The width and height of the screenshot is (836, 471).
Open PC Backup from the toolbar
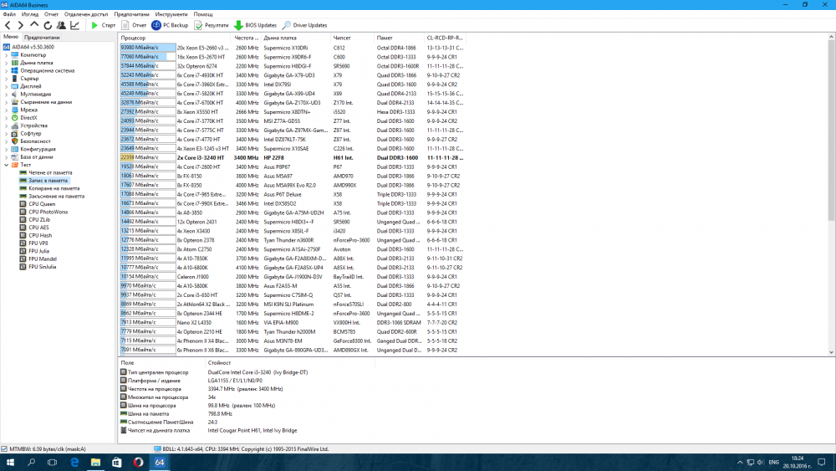click(170, 25)
